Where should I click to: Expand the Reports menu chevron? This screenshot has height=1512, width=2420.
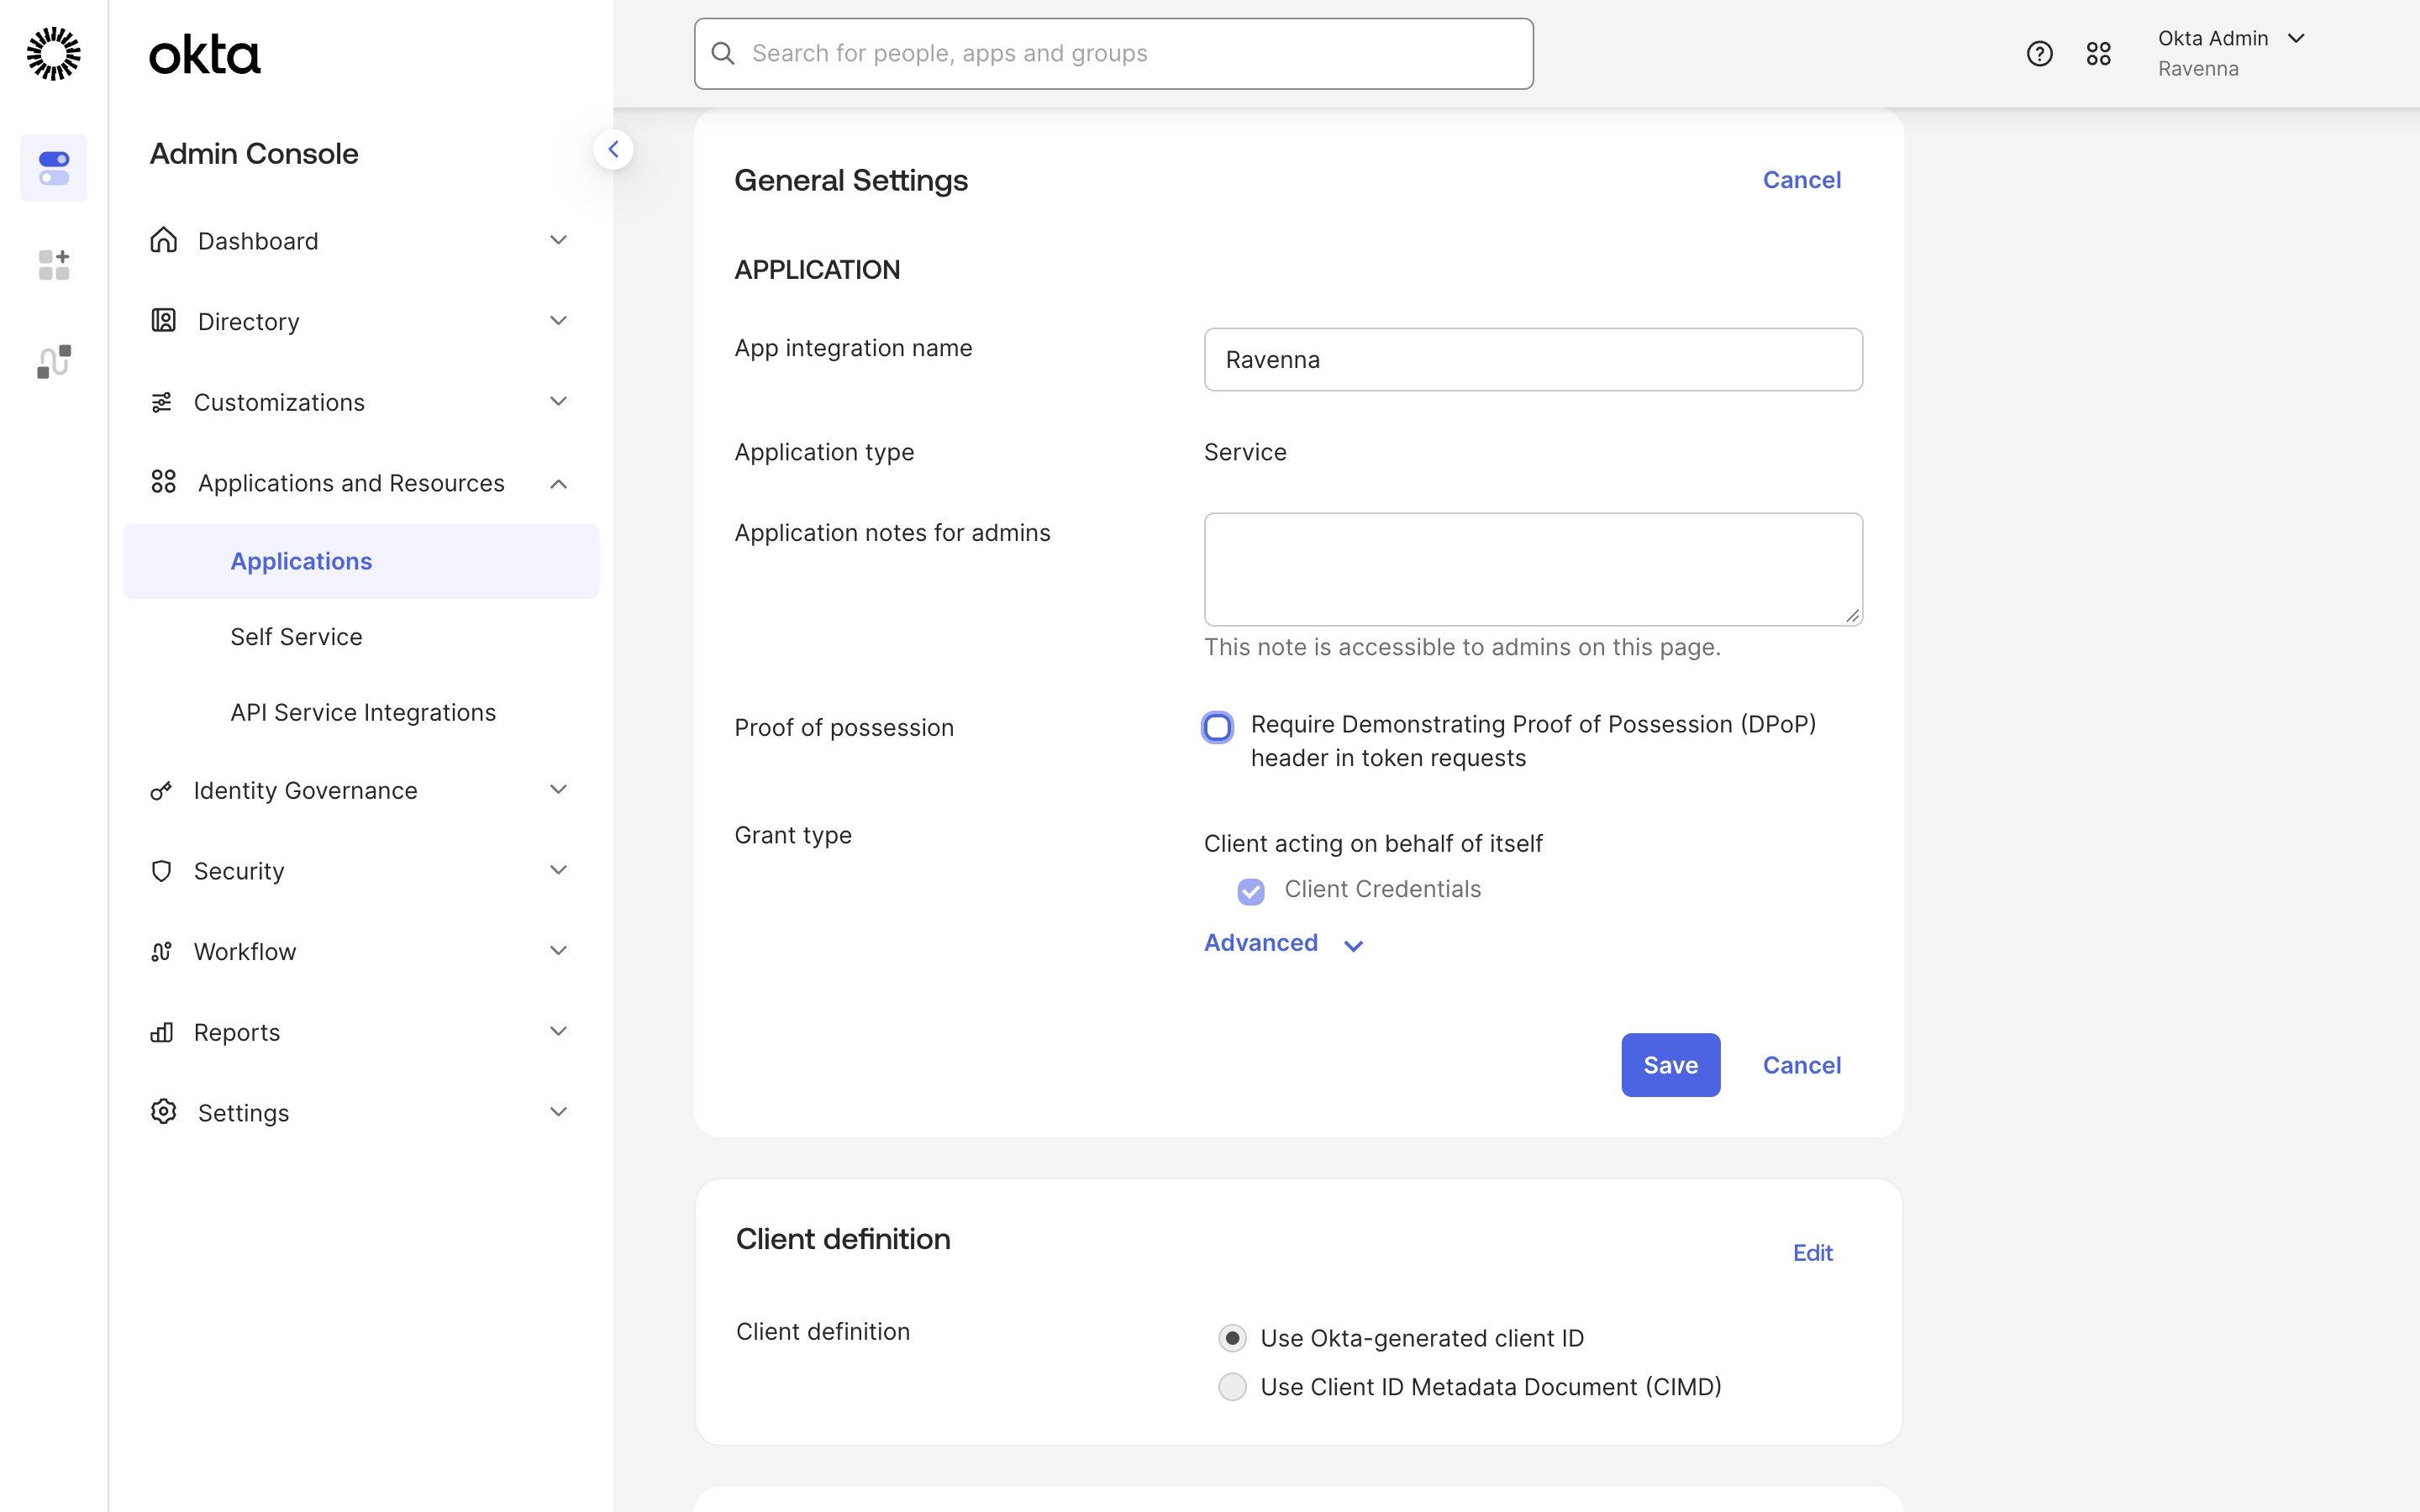[558, 1032]
